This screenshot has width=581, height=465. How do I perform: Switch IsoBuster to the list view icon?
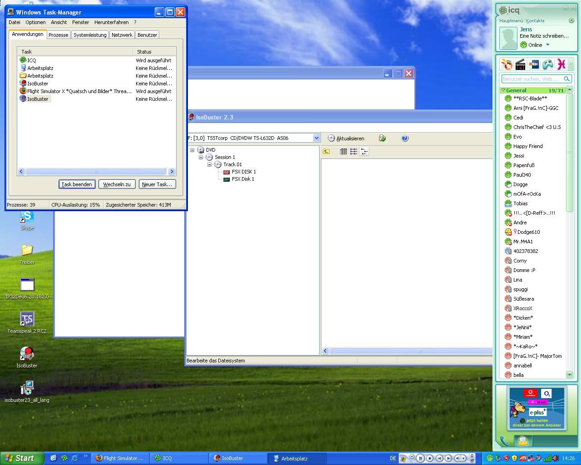tap(354, 152)
